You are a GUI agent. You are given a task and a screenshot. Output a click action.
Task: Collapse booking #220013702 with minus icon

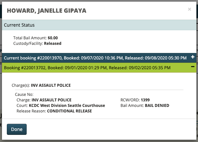point(193,67)
